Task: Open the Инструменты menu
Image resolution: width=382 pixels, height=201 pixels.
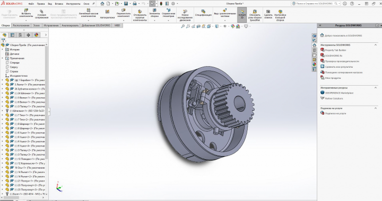Action: [73, 4]
